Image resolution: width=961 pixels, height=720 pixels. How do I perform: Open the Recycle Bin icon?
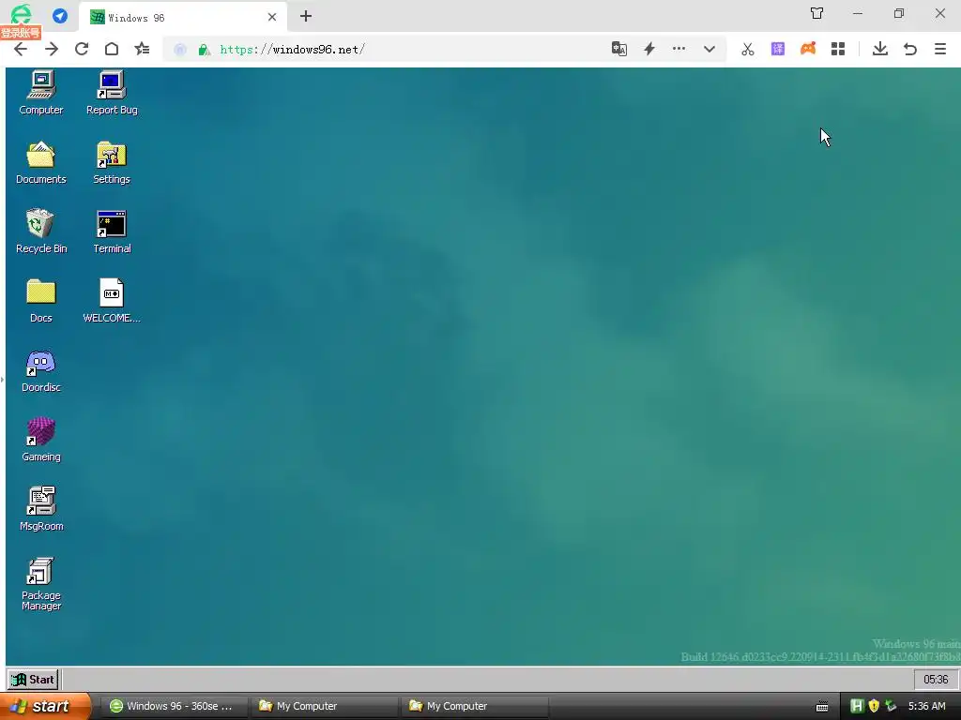tap(41, 232)
